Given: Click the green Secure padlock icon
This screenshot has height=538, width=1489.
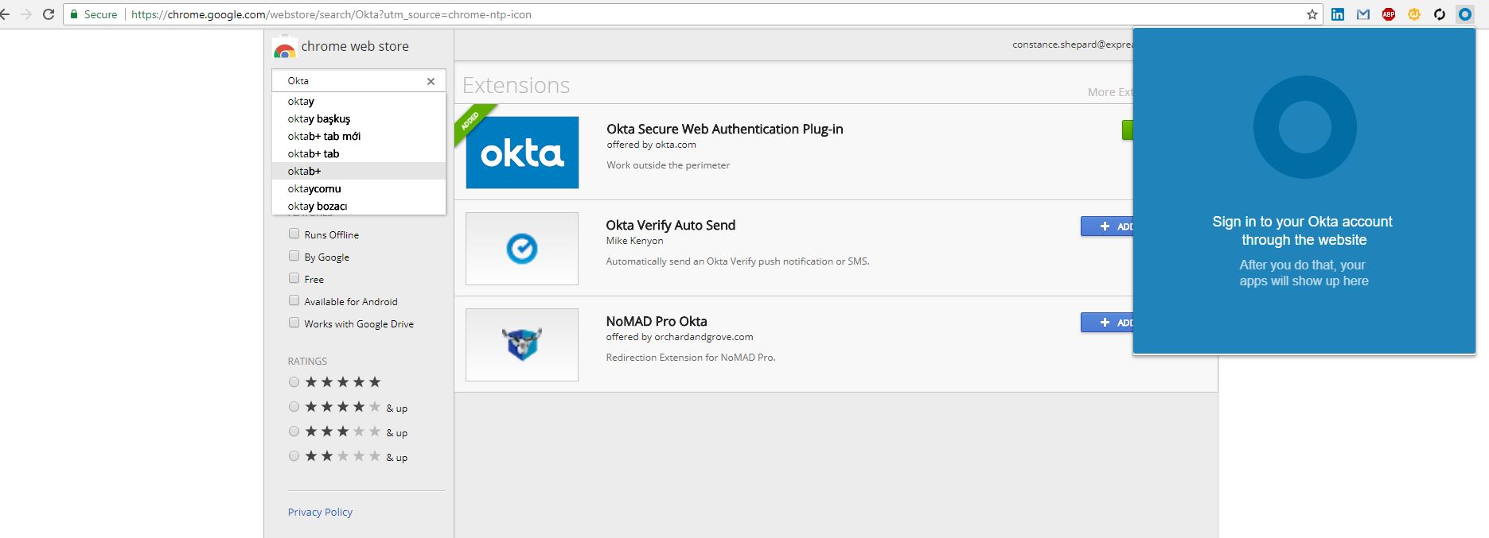Looking at the screenshot, I should pyautogui.click(x=74, y=14).
